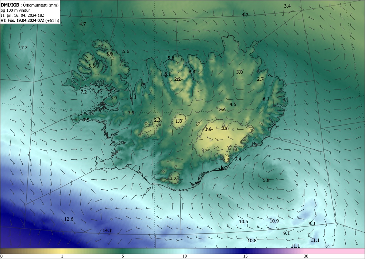Screen dimensions: 365x259
Task: Click the 10.8 ocean value
Action: click(x=252, y=241)
